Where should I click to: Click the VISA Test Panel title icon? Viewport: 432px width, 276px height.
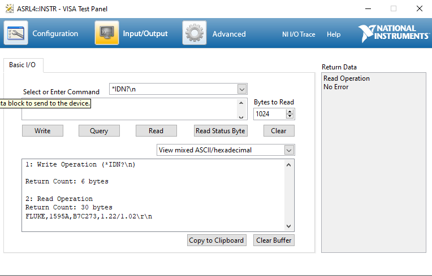(10, 8)
